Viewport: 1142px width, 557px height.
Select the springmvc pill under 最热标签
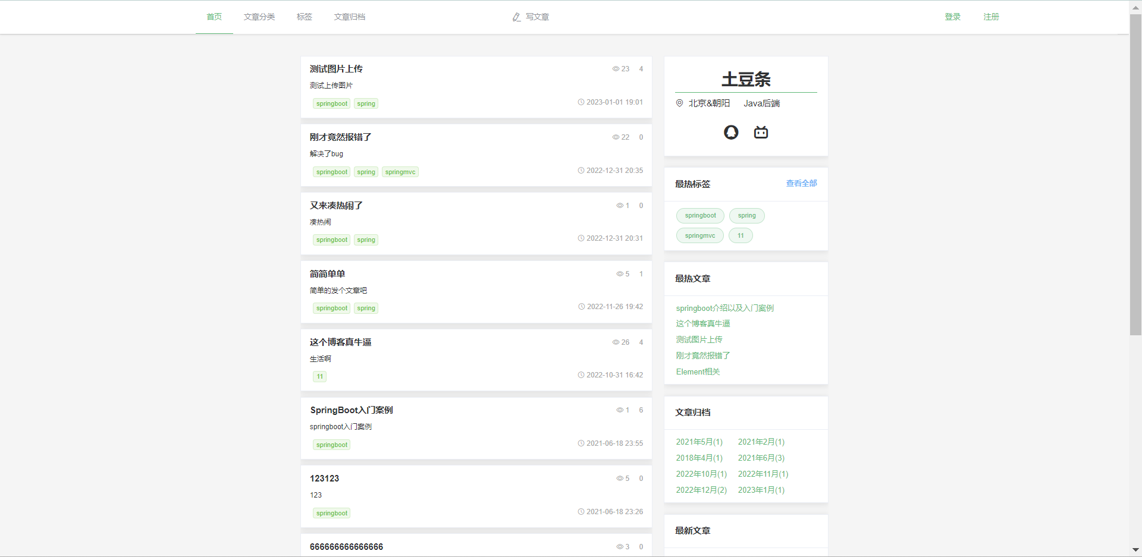[700, 236]
